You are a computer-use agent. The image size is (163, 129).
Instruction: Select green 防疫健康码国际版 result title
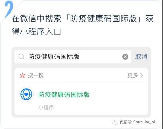coord(64,95)
